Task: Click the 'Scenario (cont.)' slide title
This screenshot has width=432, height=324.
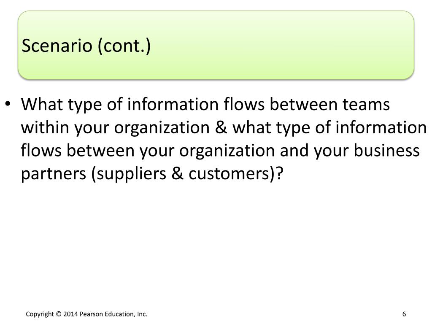Action: coord(86,46)
